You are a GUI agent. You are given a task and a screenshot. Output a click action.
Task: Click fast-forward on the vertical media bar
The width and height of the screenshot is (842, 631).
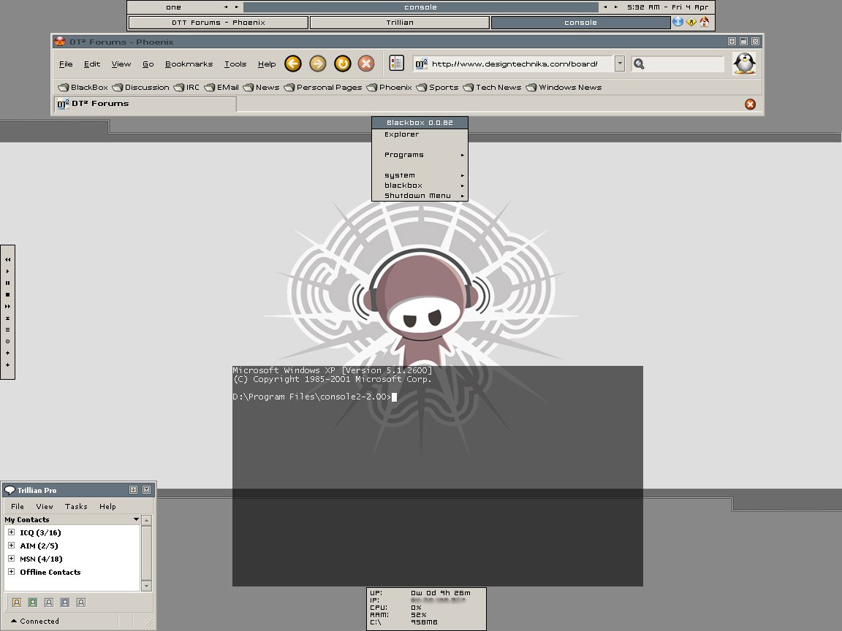coord(7,307)
